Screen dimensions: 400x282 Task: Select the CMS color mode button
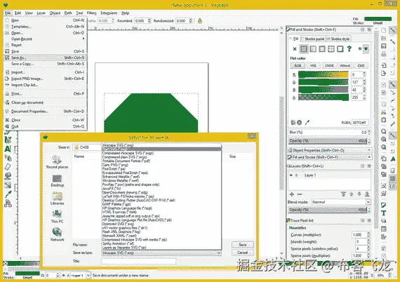coord(361,65)
